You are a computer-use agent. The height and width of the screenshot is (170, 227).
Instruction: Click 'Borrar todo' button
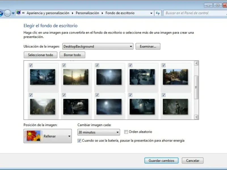click(x=72, y=55)
